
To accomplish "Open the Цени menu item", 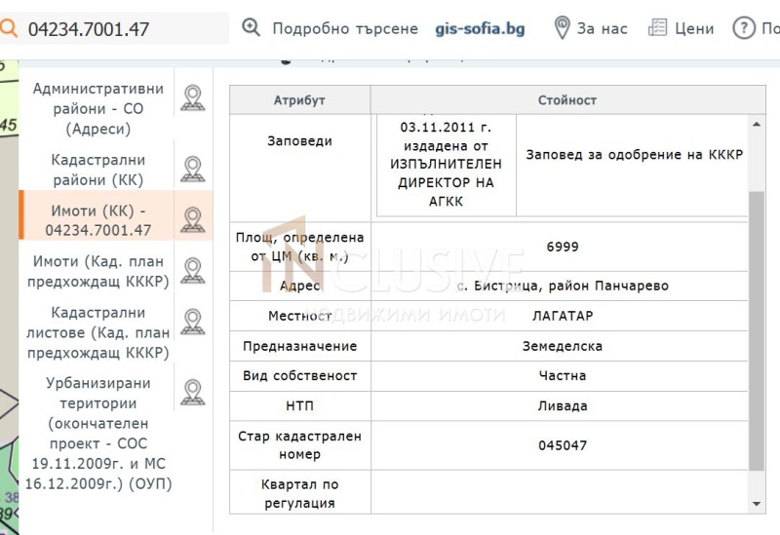I will (x=694, y=29).
